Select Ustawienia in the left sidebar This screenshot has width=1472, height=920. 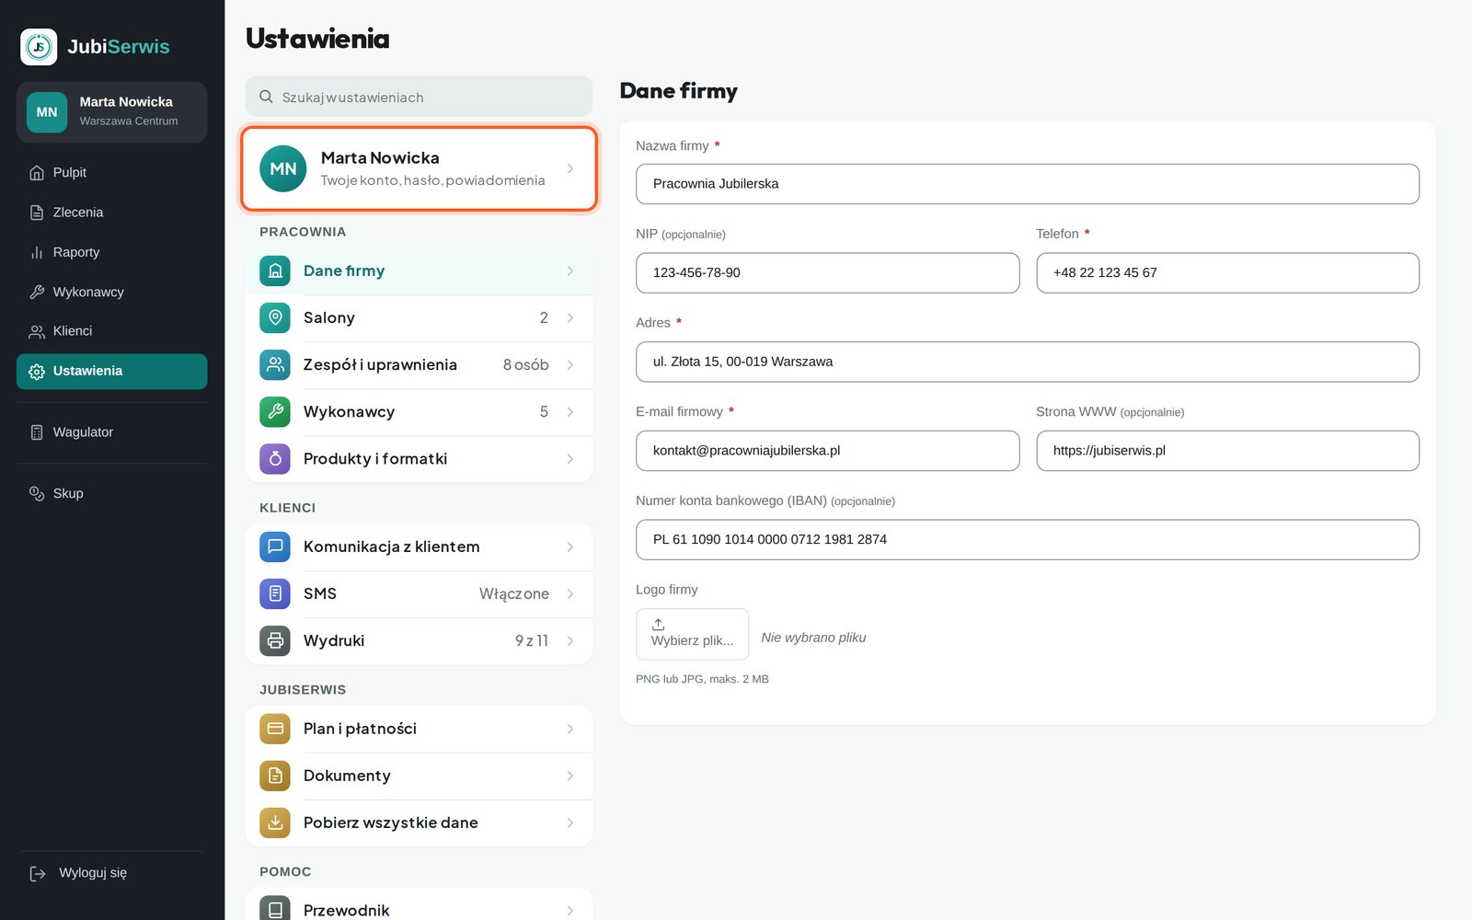pos(111,372)
